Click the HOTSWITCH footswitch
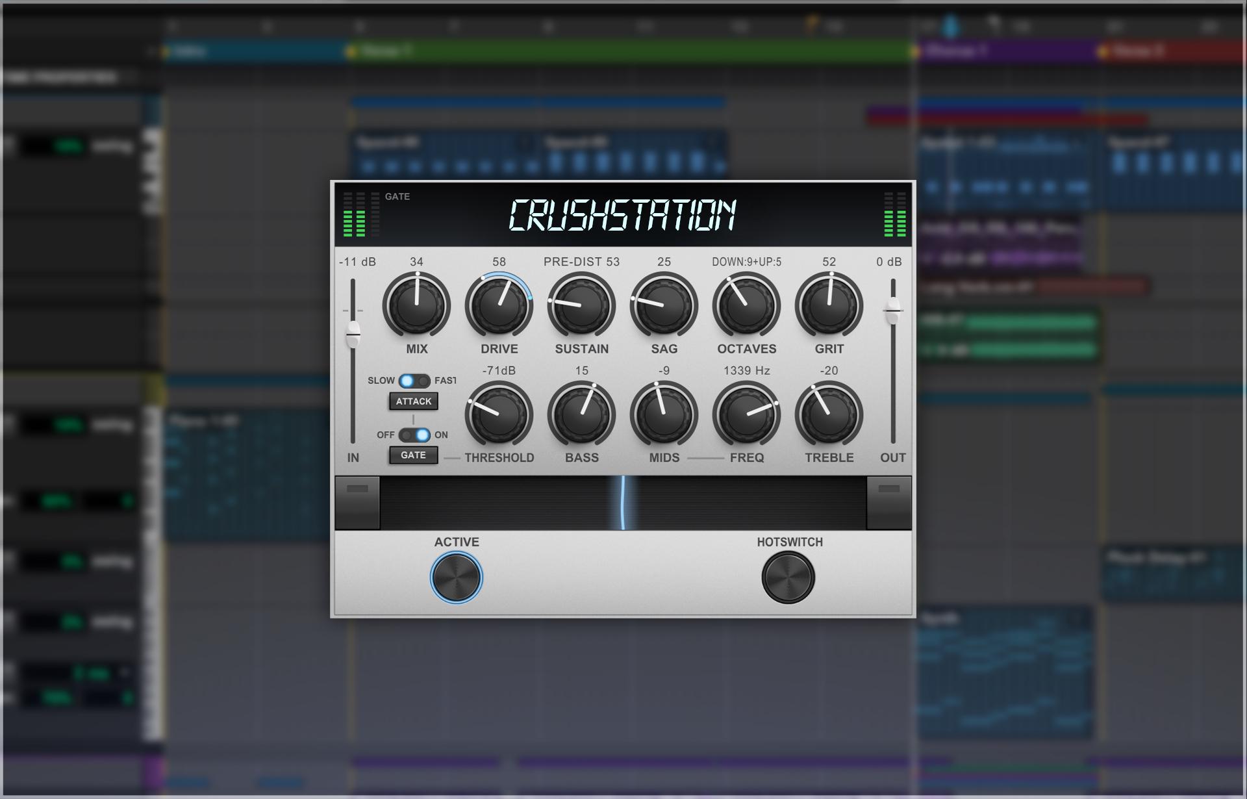This screenshot has height=799, width=1247. pos(788,577)
